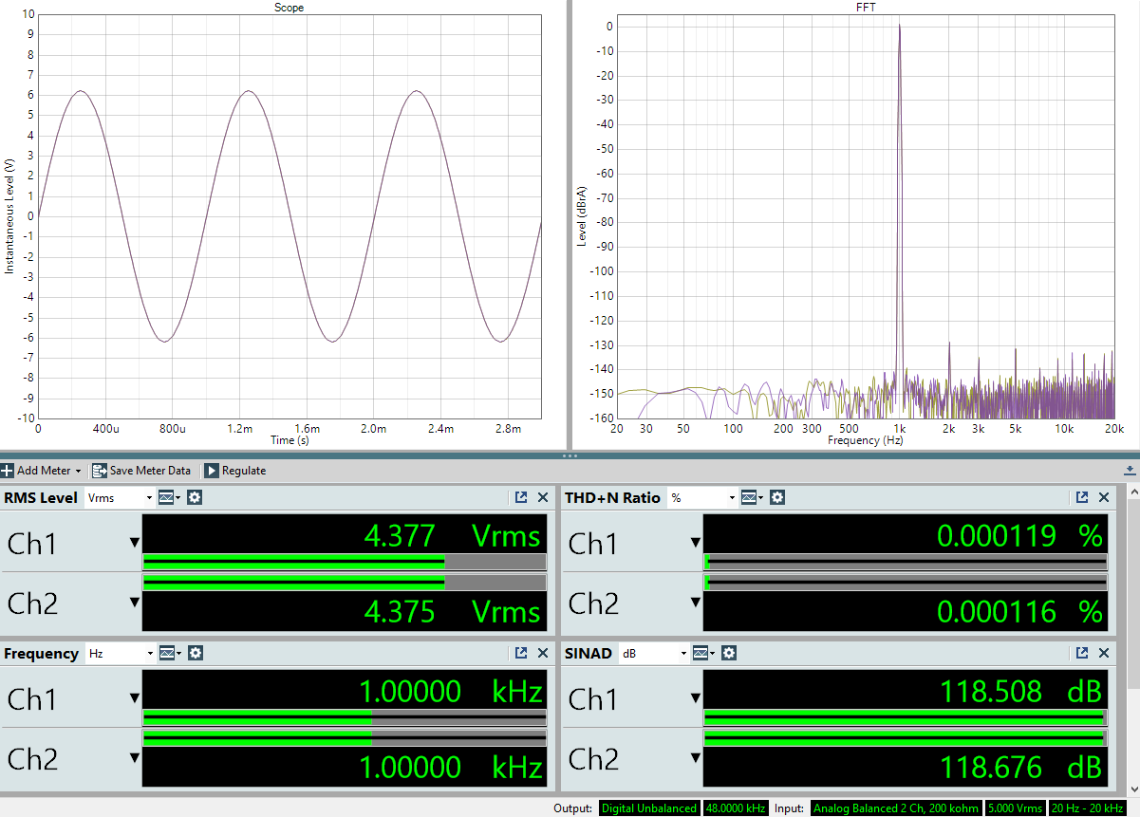This screenshot has height=817, width=1140.
Task: Pop out the RMS Level meter
Action: click(x=521, y=497)
